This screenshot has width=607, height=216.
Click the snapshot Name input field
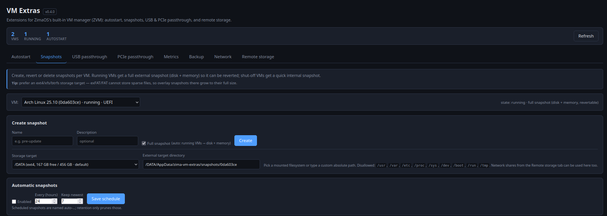point(43,141)
